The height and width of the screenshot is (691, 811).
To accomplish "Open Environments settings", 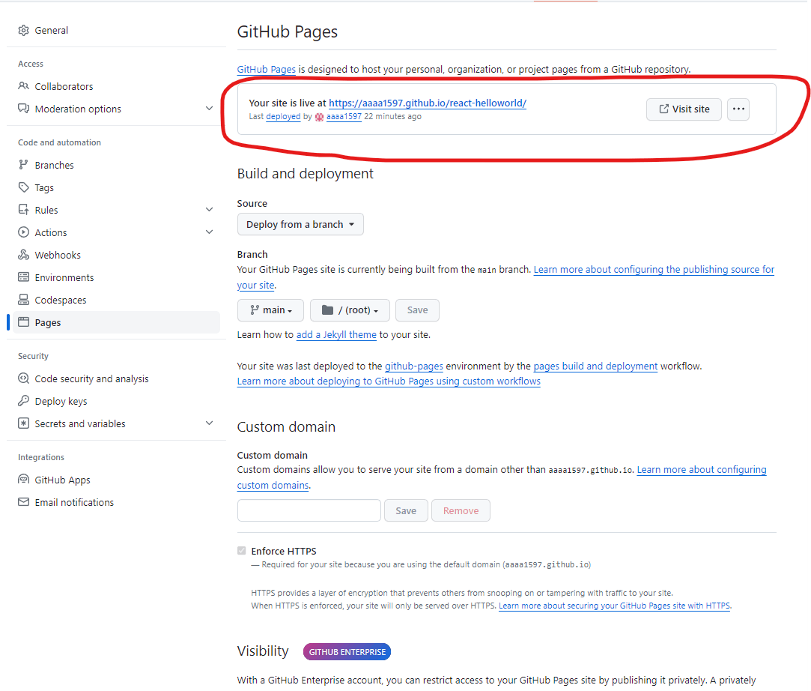I will [x=64, y=277].
